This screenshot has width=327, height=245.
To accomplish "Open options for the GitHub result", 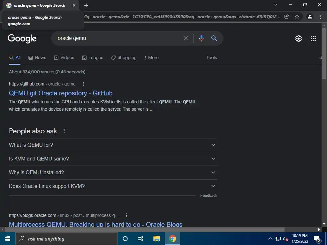I will point(84,84).
